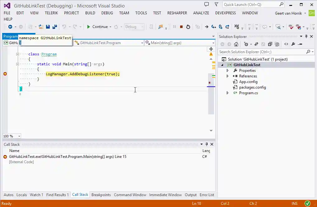Select the Step Into debug icon
The image size is (317, 207).
(214, 27)
